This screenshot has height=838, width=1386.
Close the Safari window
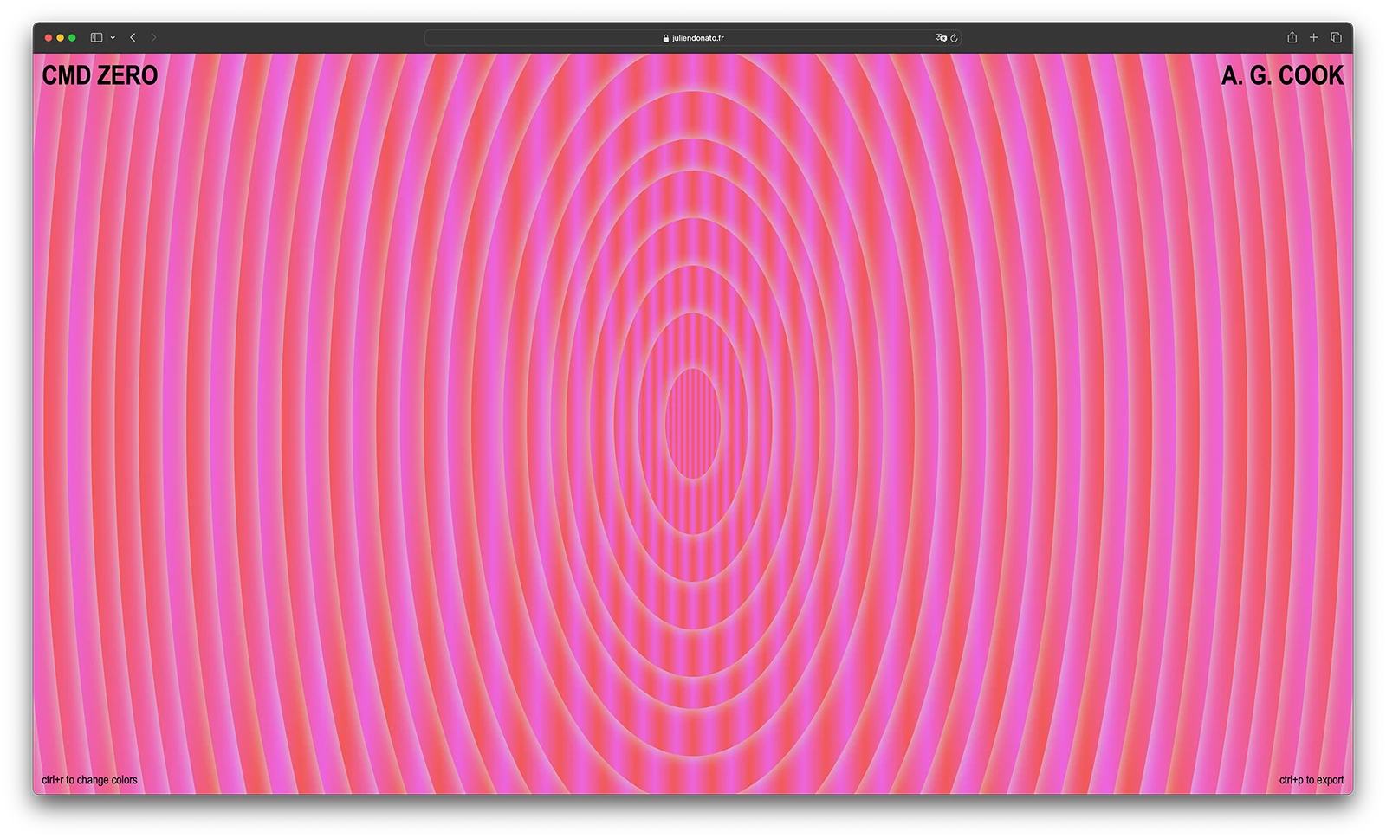49,37
